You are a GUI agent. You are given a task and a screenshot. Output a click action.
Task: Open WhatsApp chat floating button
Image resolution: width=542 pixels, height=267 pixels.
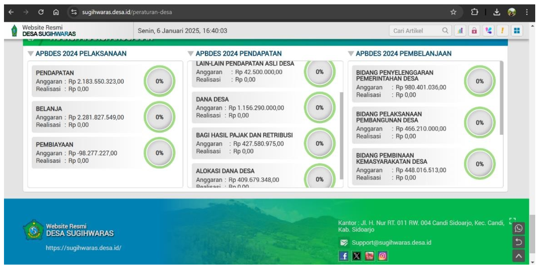518,228
